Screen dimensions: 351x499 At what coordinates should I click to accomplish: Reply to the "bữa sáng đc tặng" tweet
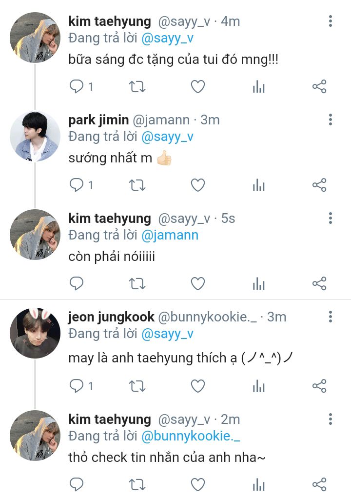pos(77,87)
